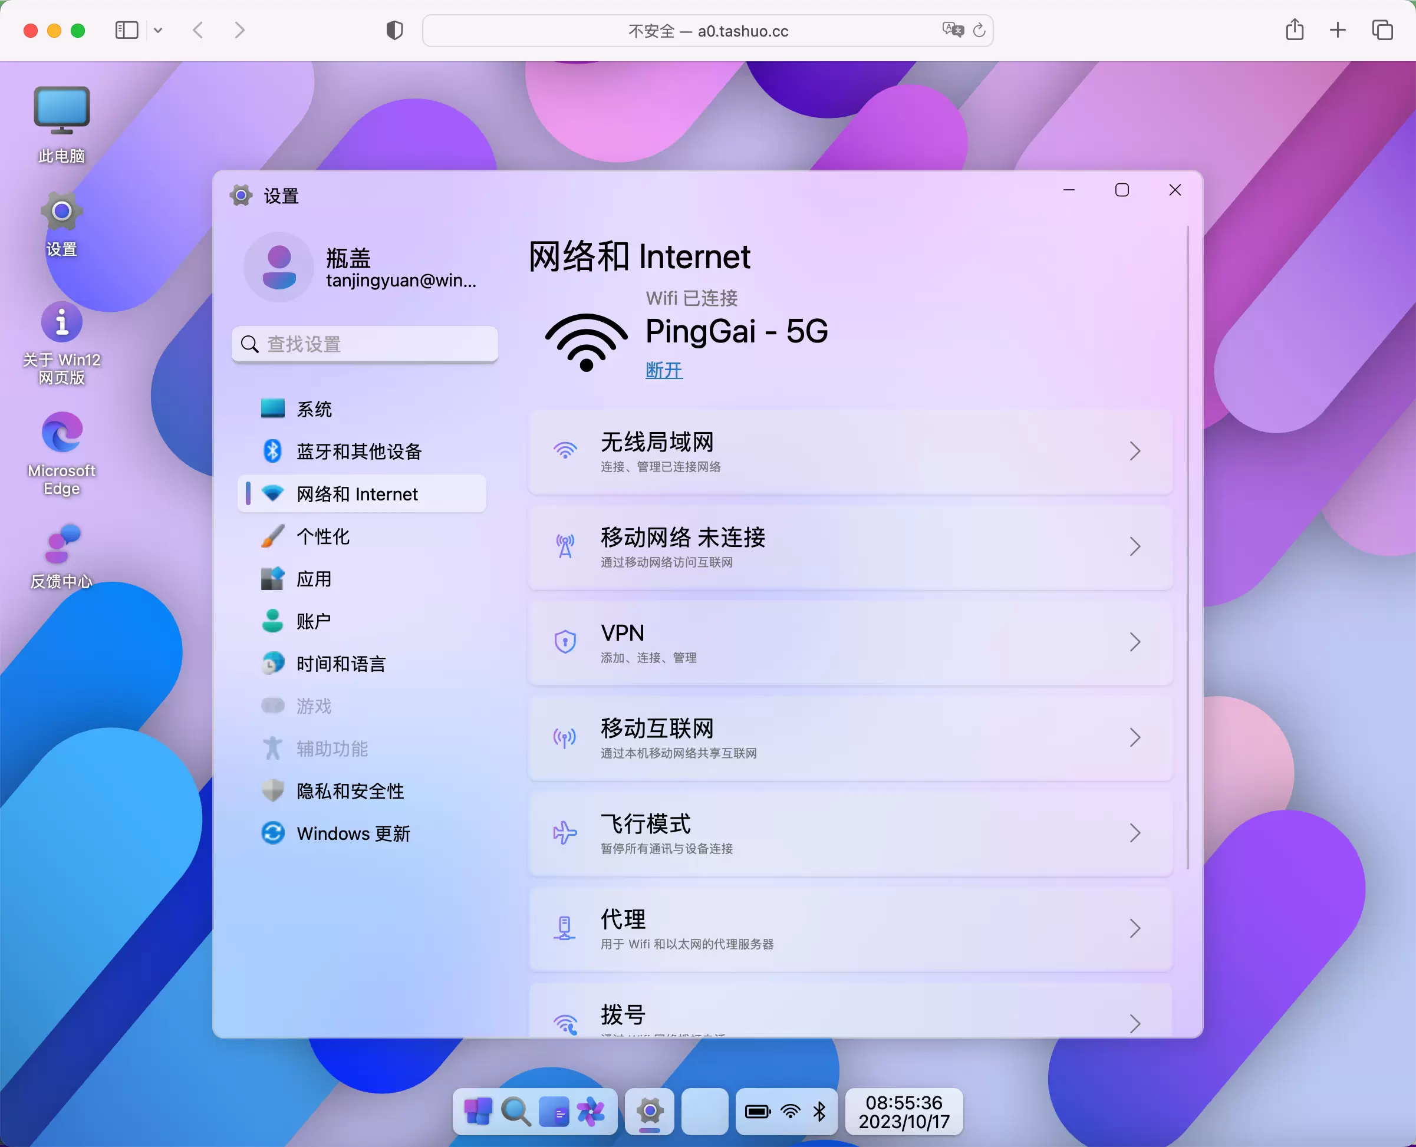The width and height of the screenshot is (1416, 1147).
Task: Click the 断开 link under PingGai - 5G
Action: pos(664,370)
